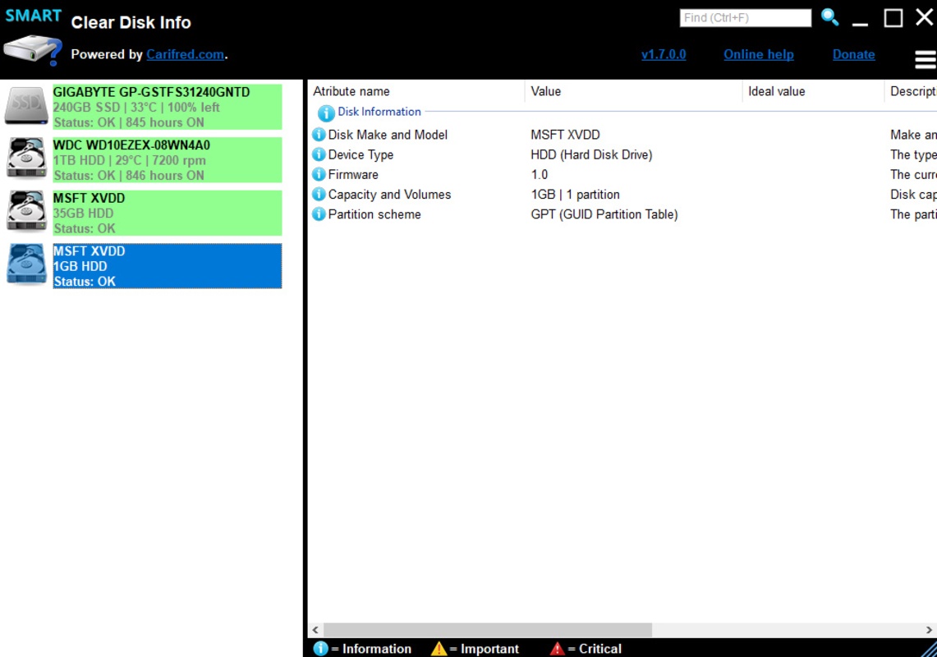Click the Critical red legend icon
Screen dimensions: 937x657
pos(557,649)
